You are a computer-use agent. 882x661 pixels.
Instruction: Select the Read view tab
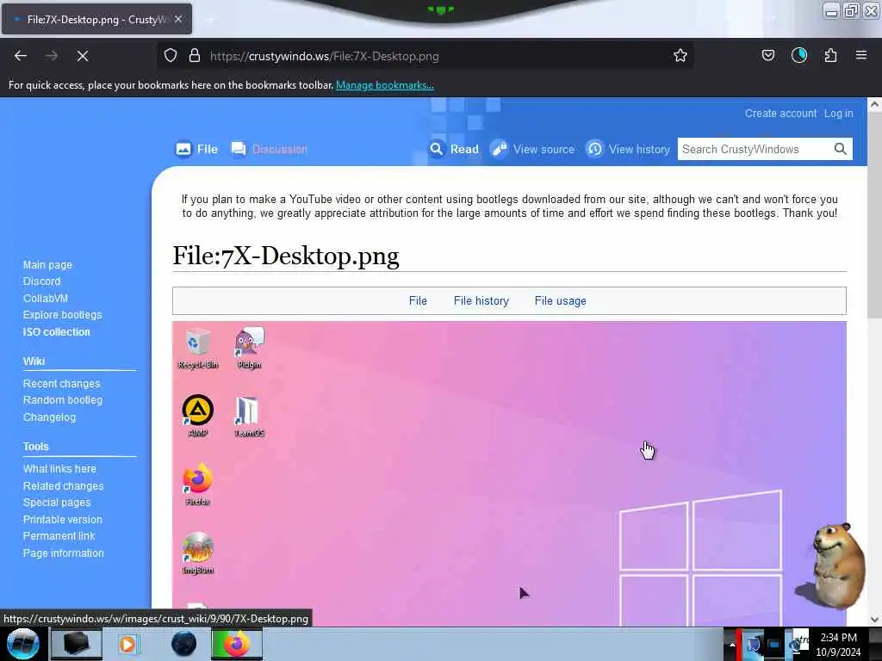(x=454, y=150)
